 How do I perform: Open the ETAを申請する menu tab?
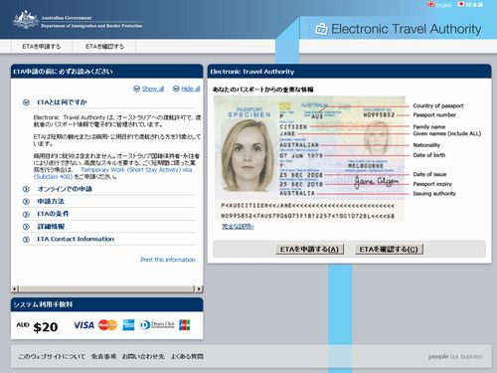click(42, 47)
